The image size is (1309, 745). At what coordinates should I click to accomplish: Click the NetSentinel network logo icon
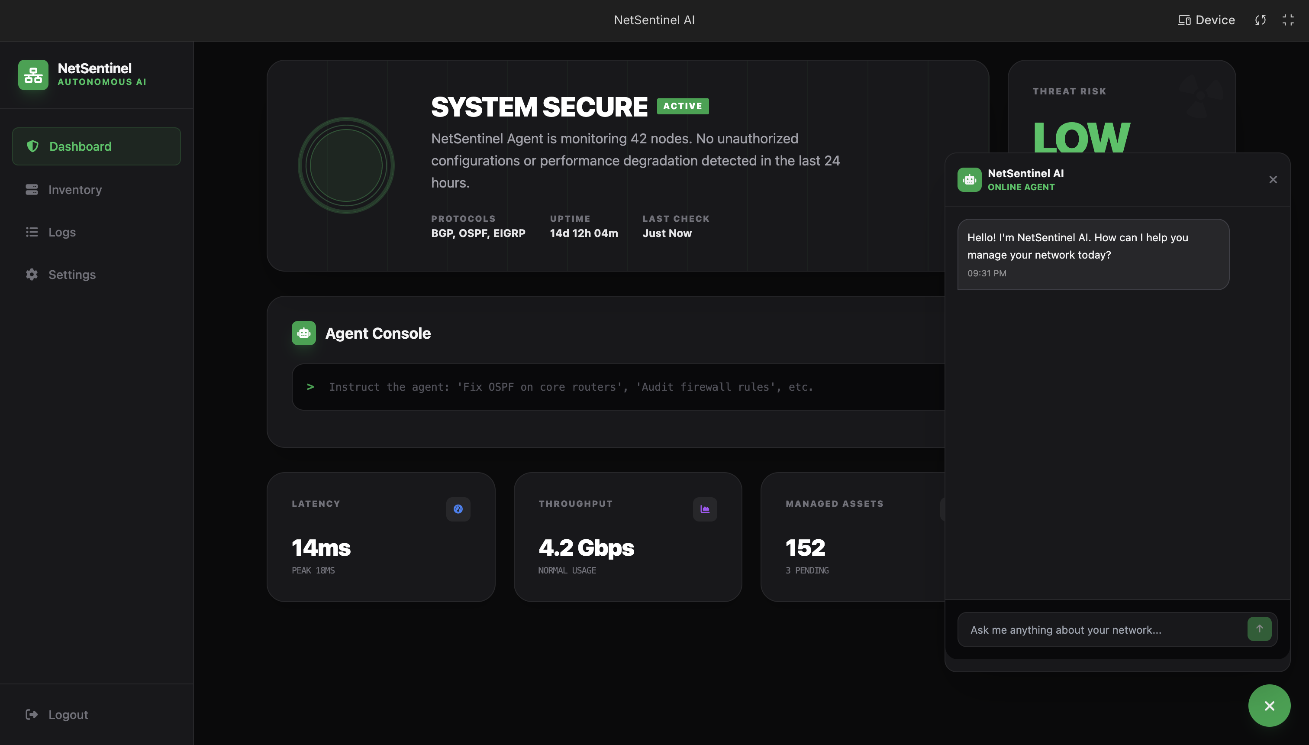point(33,74)
